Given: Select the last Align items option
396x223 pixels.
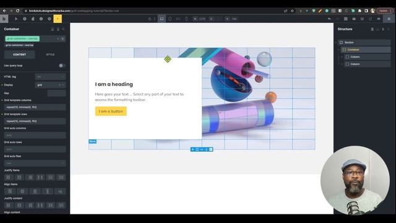Looking at the screenshot, I should [60, 191].
